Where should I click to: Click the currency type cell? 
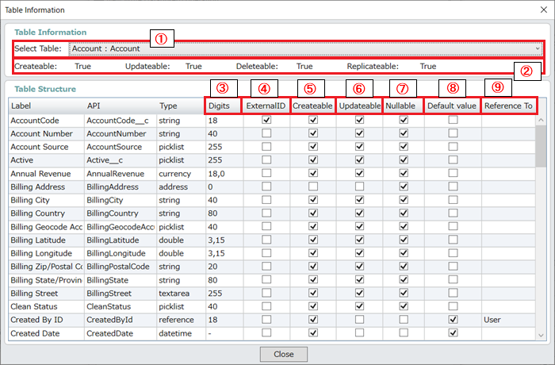[181, 174]
